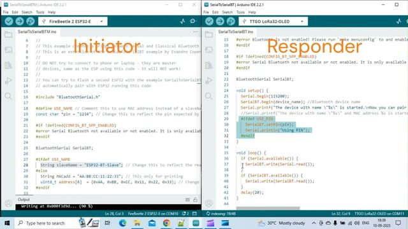Open Debug panel in Responder sidebar

pyautogui.click(x=208, y=81)
